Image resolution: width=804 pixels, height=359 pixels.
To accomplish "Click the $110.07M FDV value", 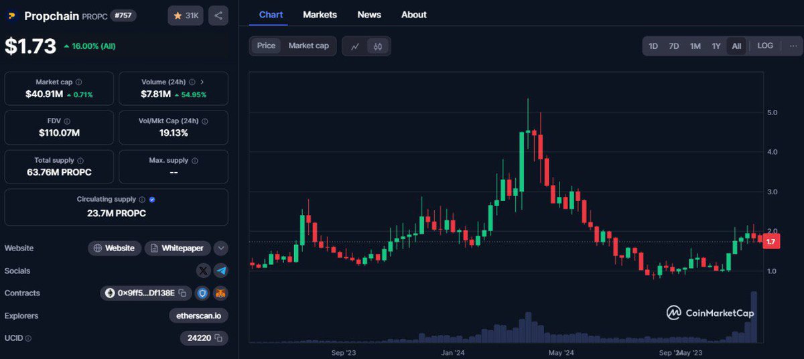I will 59,133.
